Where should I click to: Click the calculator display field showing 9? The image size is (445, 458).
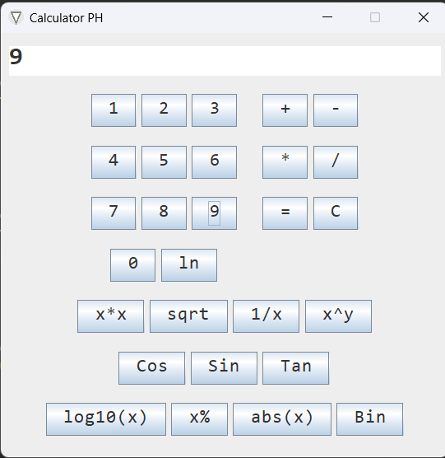(x=225, y=61)
